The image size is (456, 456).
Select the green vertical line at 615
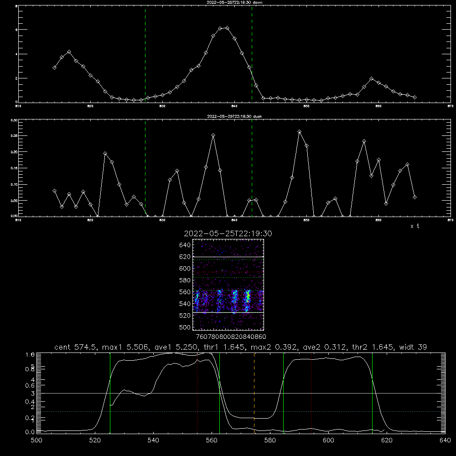(x=372, y=393)
